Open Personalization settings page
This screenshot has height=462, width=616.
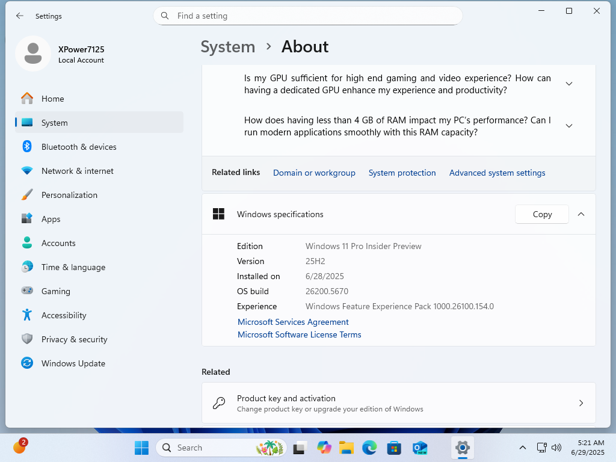pos(99,195)
